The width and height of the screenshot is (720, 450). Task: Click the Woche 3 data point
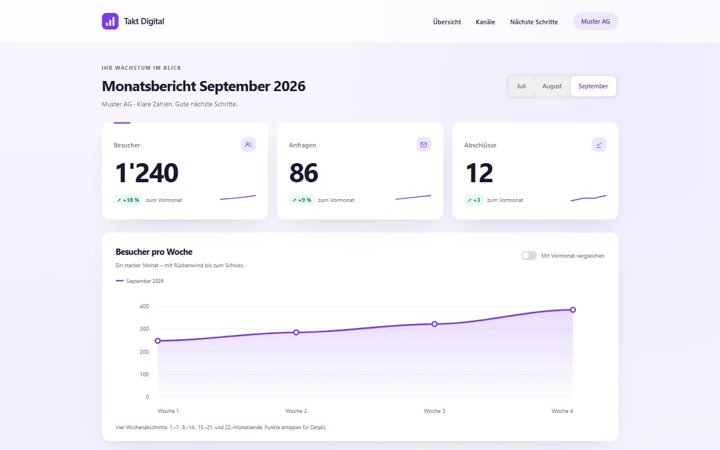[434, 324]
